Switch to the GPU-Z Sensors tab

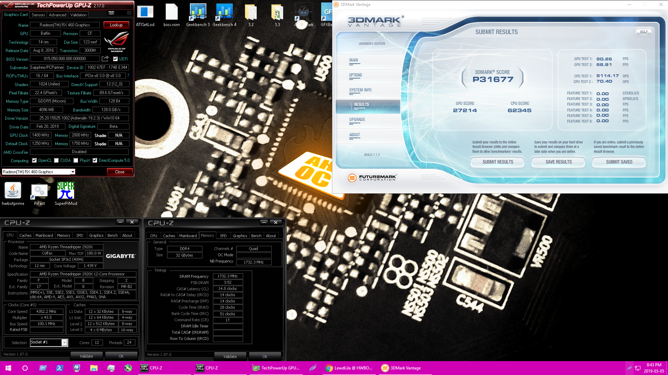38,15
